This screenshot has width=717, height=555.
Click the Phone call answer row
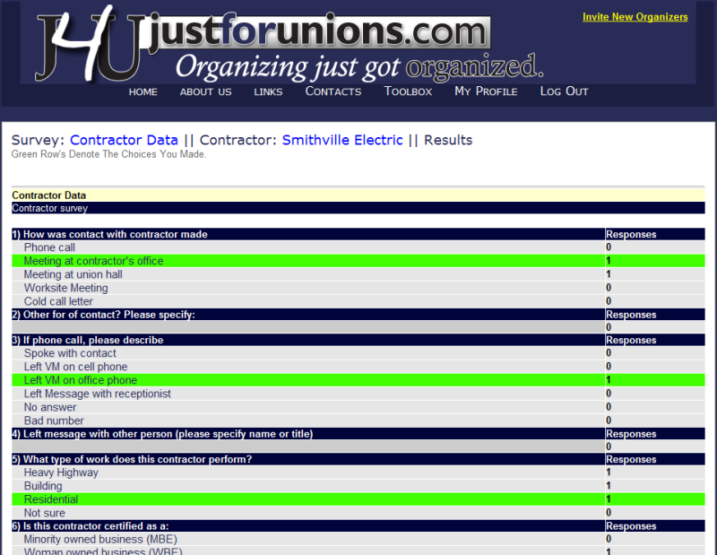[x=49, y=247]
